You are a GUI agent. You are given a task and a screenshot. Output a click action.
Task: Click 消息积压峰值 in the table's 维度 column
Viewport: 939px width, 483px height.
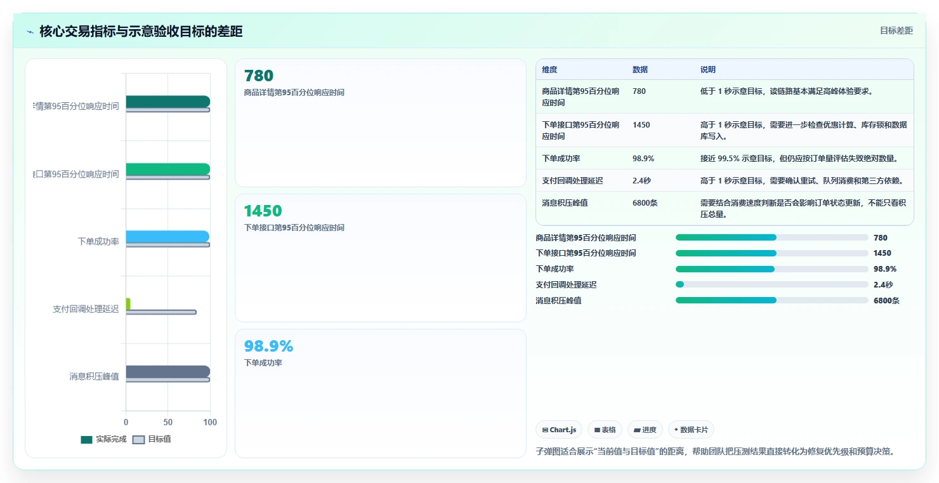(x=565, y=203)
